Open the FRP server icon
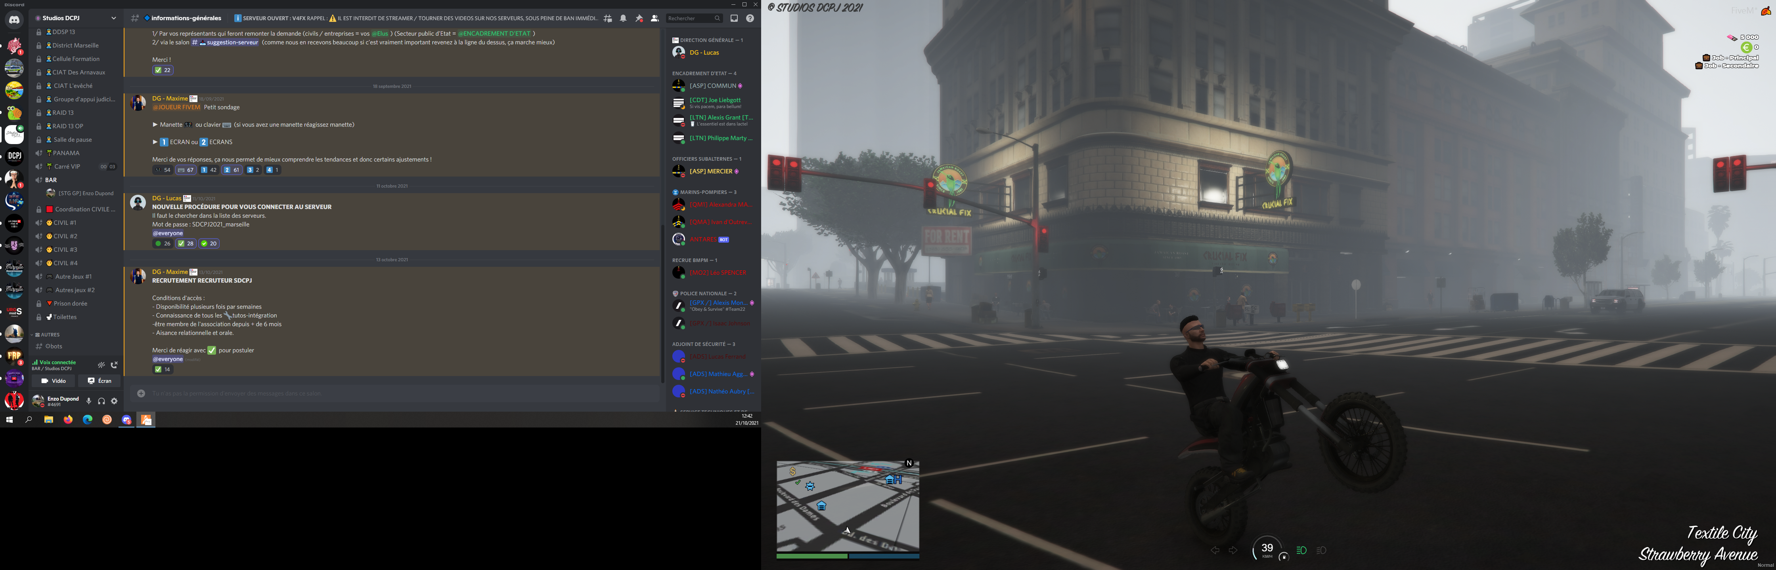Image resolution: width=1776 pixels, height=570 pixels. (14, 356)
